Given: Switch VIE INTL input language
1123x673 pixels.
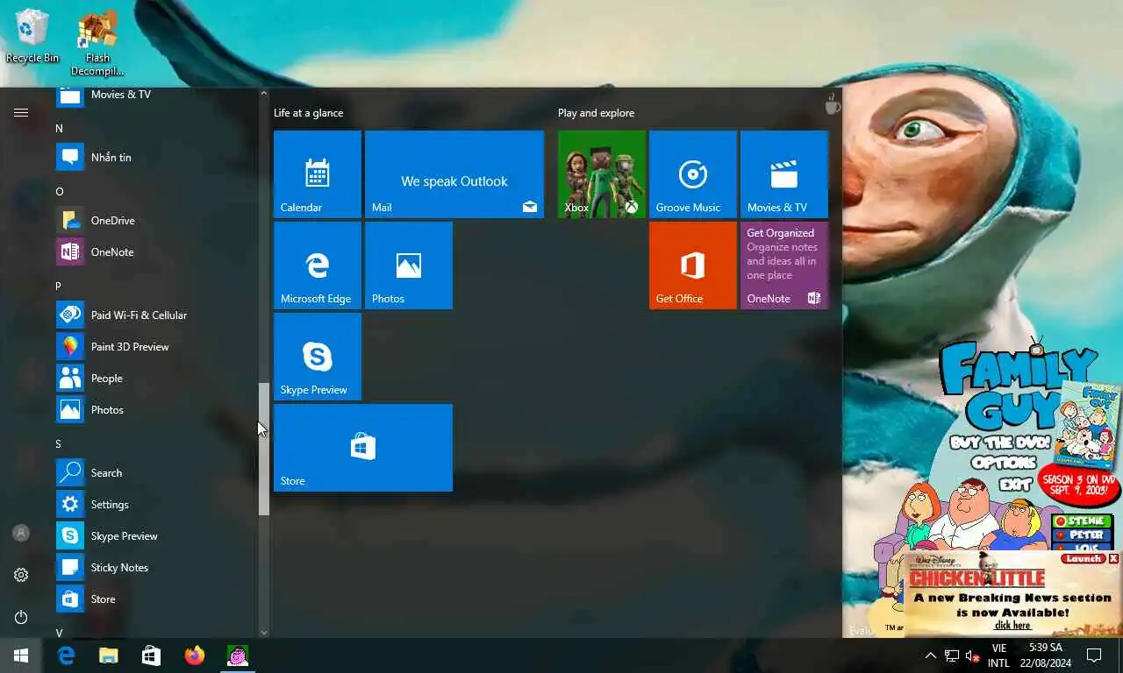Looking at the screenshot, I should 998,655.
